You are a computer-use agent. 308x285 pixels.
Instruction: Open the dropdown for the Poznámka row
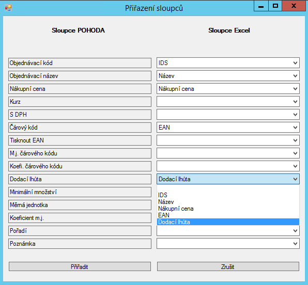tap(228, 244)
